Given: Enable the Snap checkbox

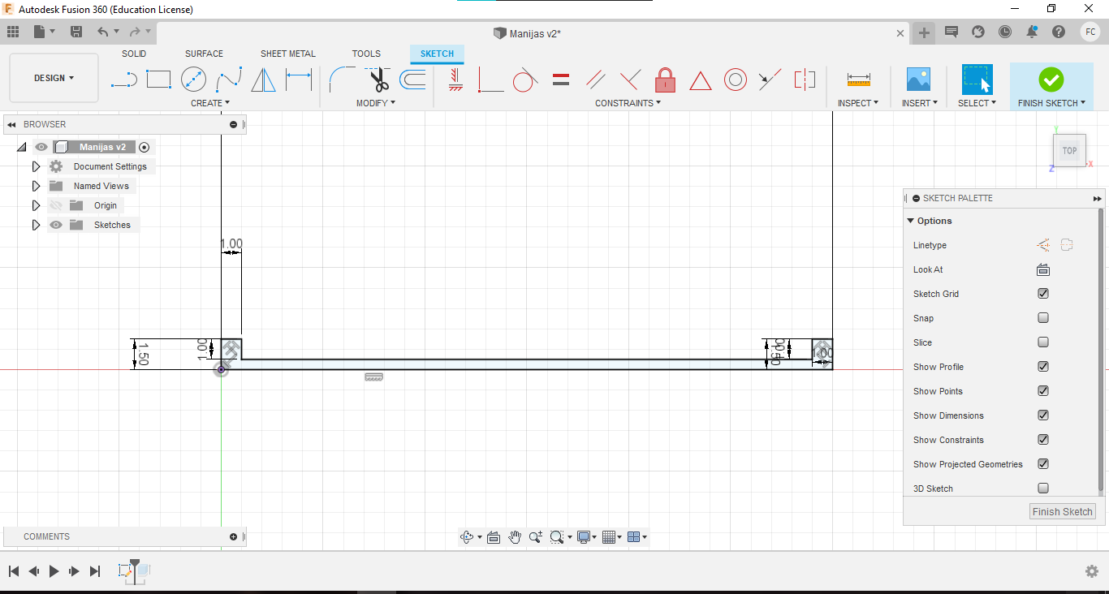Looking at the screenshot, I should [x=1043, y=318].
